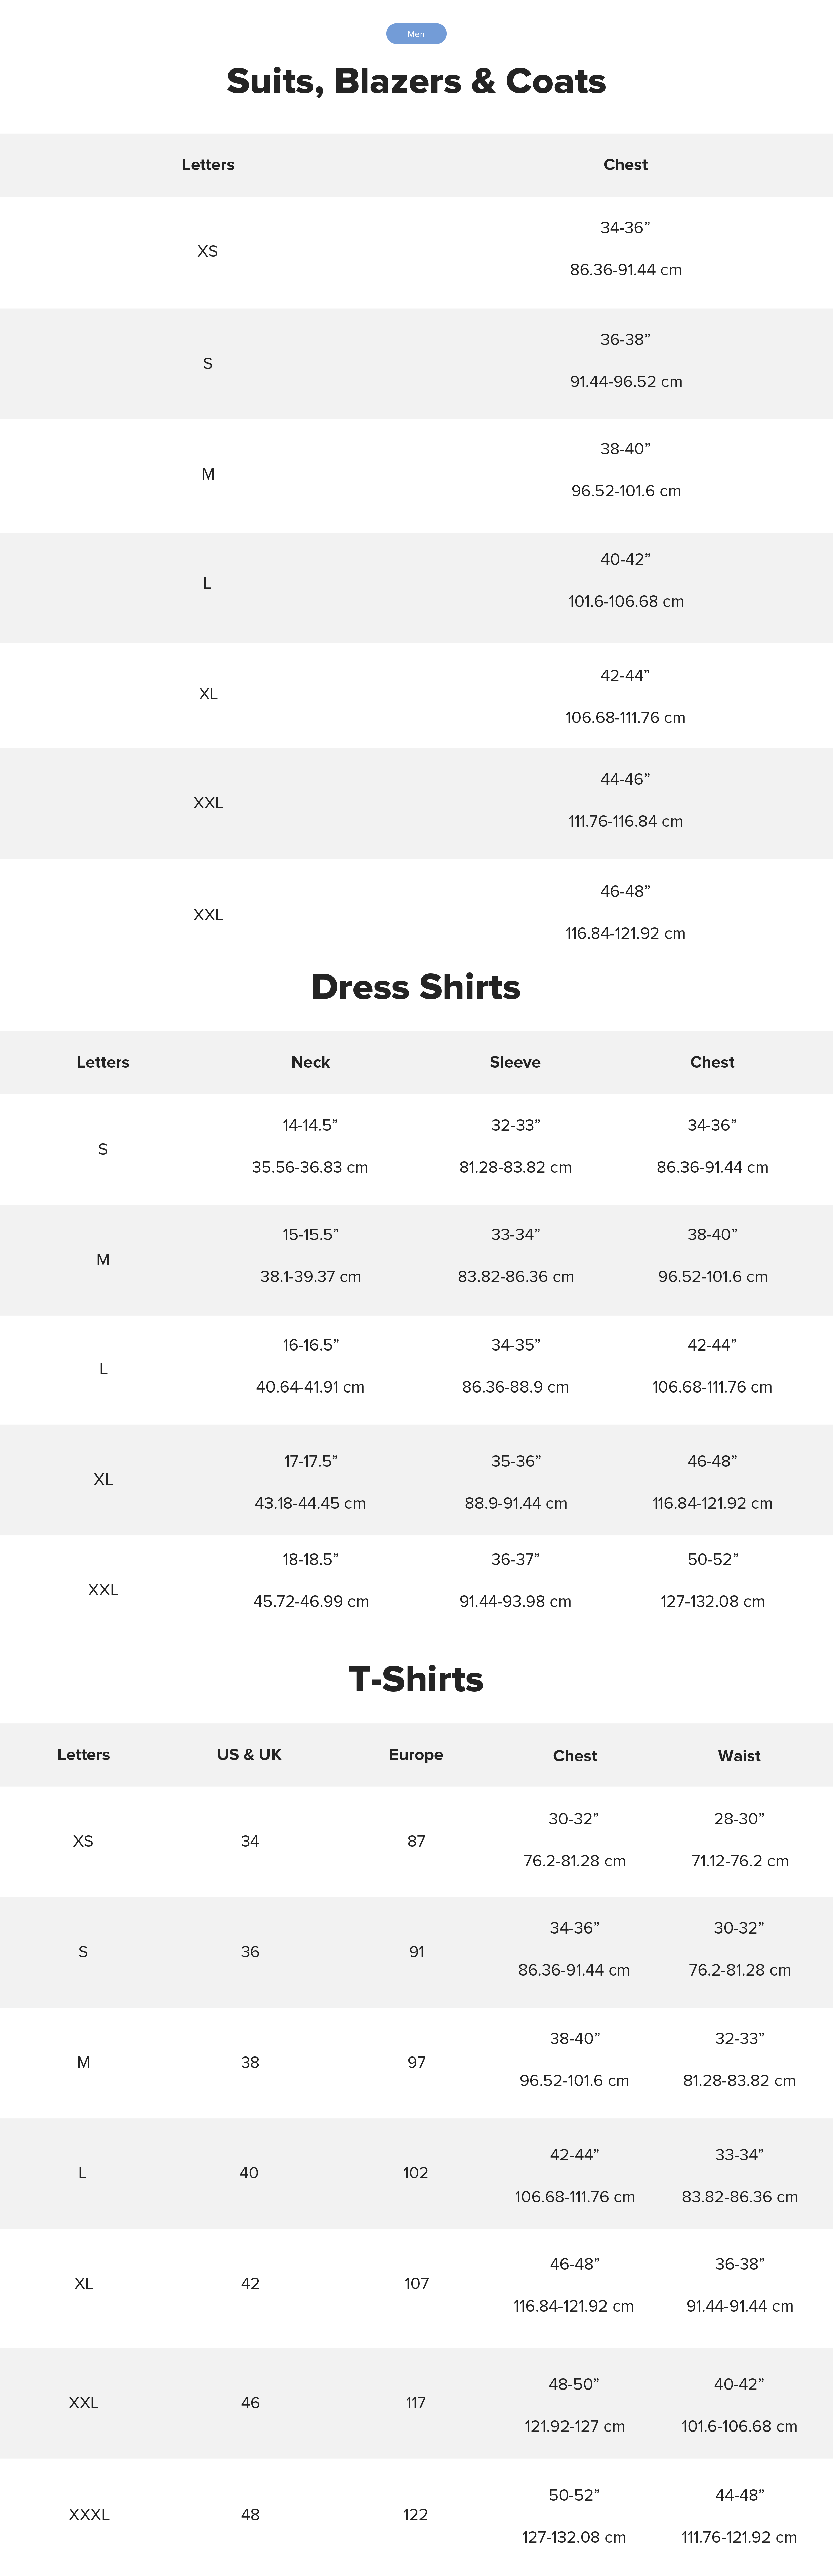833x2576 pixels.
Task: Click the Suits, Blazers & Coats heading
Action: [416, 81]
